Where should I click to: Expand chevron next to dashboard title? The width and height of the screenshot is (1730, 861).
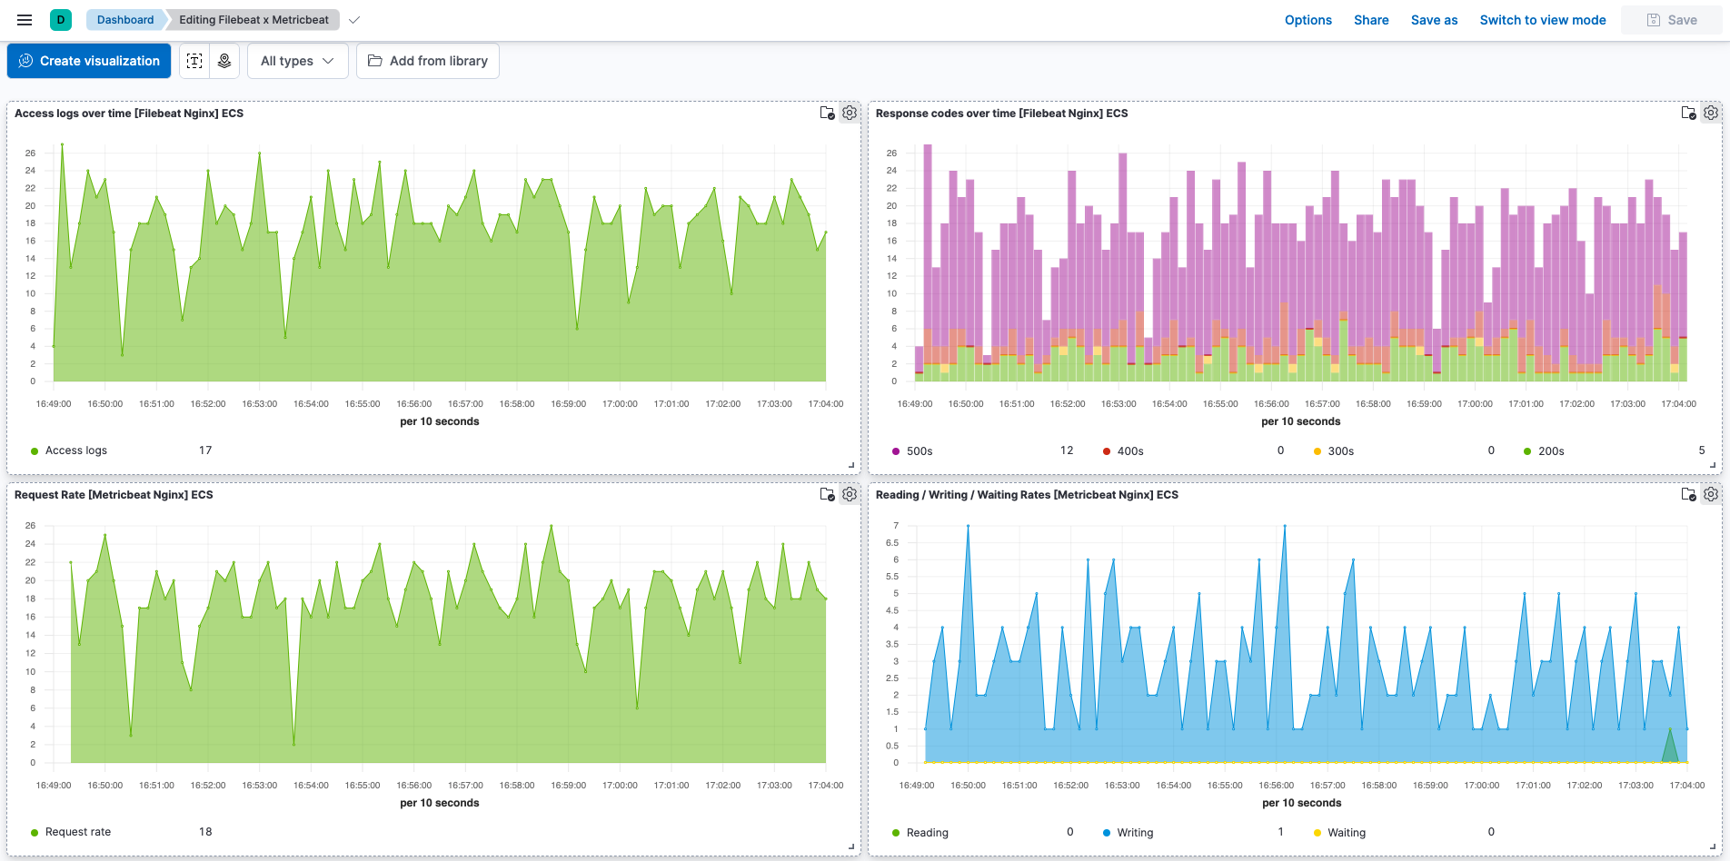(354, 20)
